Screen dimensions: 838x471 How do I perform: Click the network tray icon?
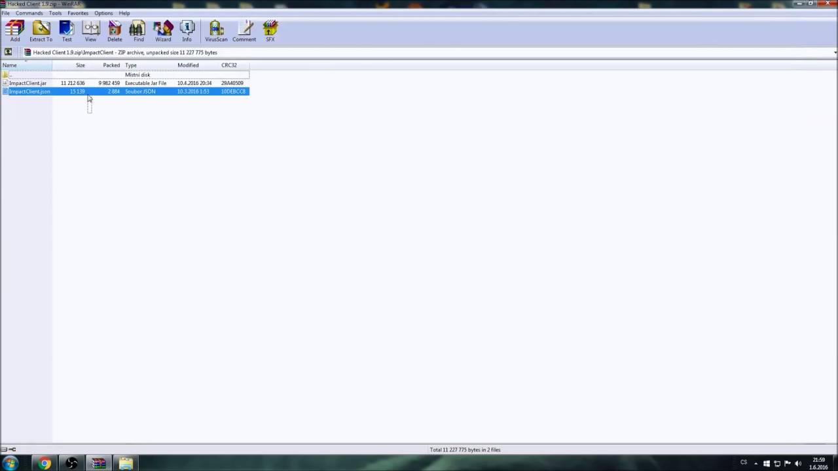777,463
